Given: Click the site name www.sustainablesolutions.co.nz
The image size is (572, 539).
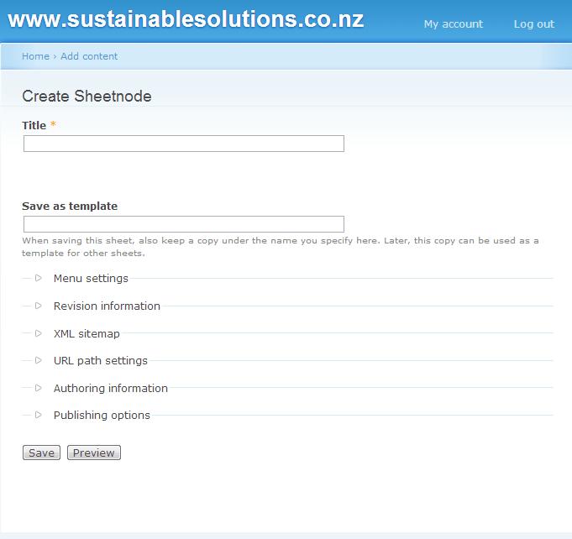Looking at the screenshot, I should tap(186, 19).
